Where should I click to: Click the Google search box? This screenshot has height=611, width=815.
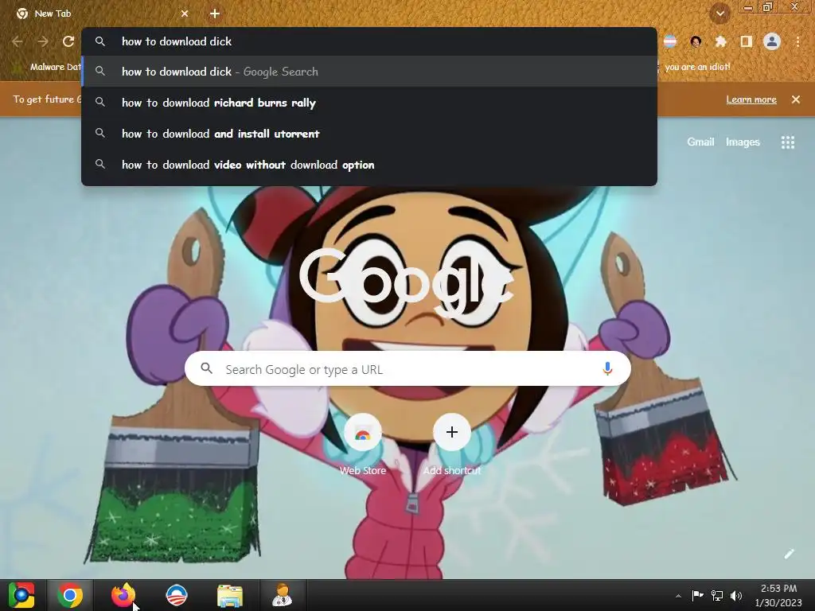pos(408,369)
